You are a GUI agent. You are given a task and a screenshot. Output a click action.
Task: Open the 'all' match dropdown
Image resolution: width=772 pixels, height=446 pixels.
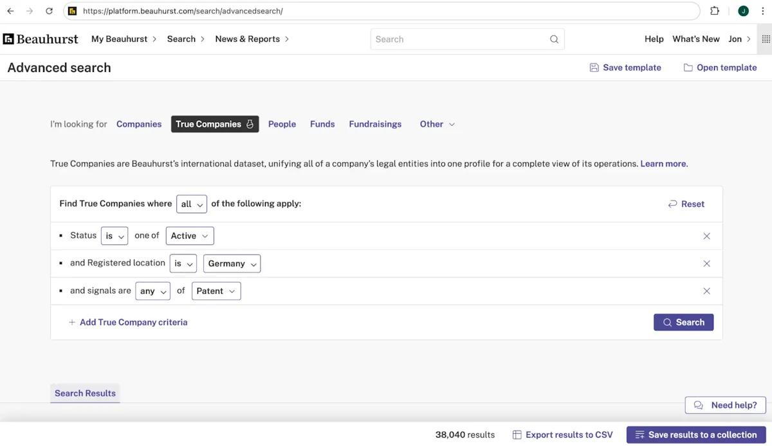pyautogui.click(x=192, y=204)
